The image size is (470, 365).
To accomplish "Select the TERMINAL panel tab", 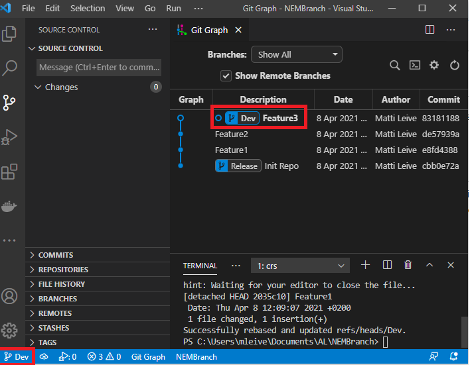I will [x=200, y=266].
